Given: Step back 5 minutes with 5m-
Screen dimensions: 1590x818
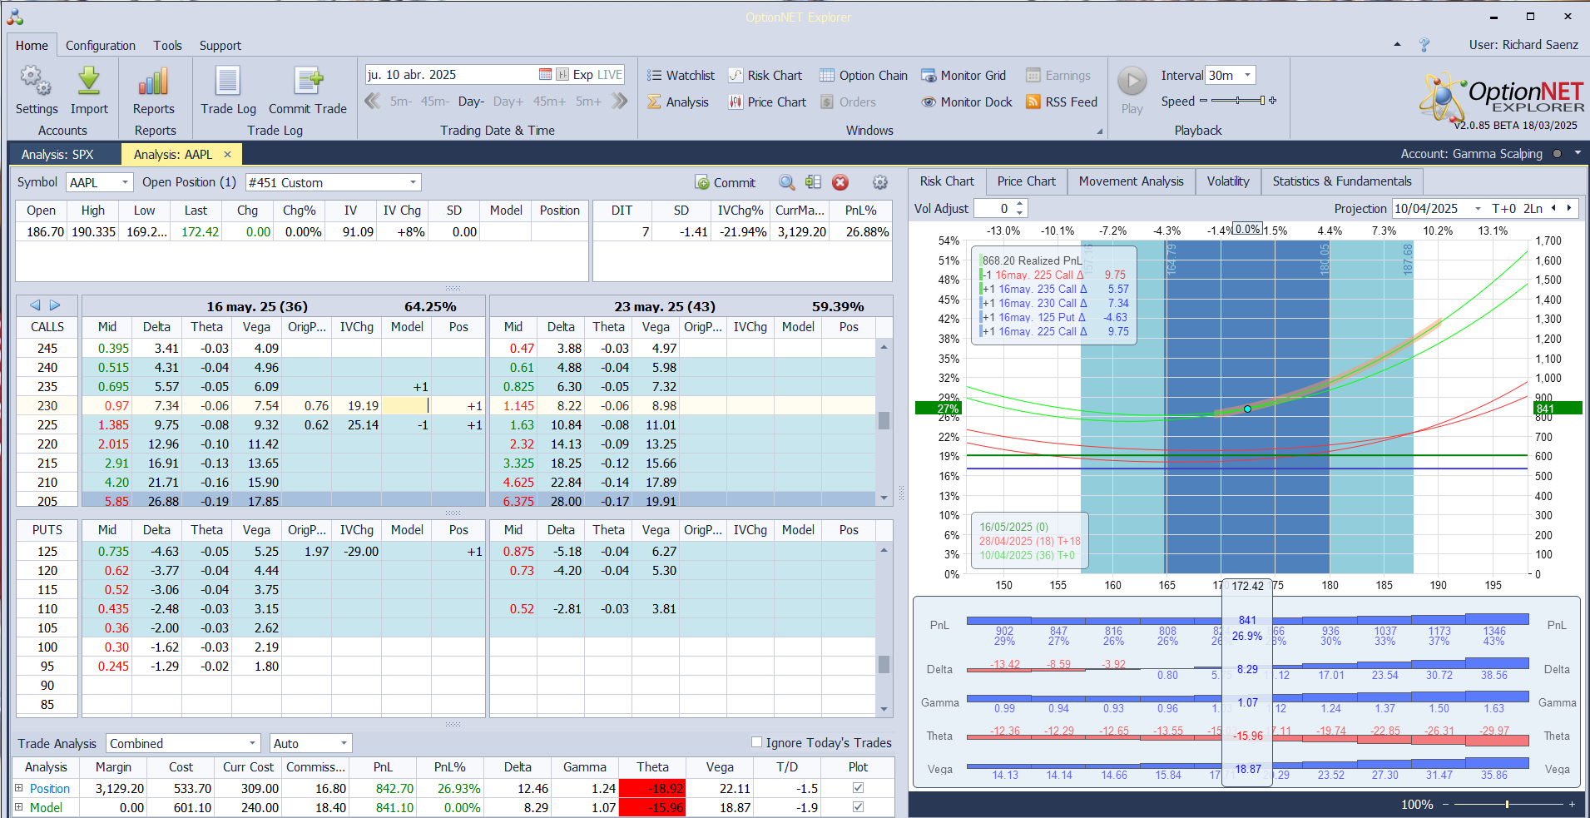Looking at the screenshot, I should pyautogui.click(x=400, y=101).
